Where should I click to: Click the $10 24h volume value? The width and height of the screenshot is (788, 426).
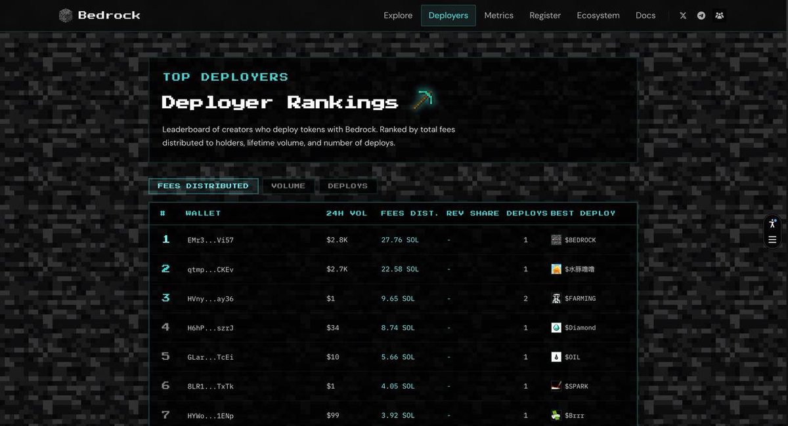tap(333, 357)
